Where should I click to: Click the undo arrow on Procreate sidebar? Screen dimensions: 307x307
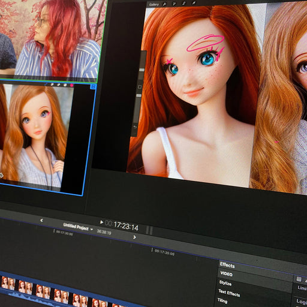click(x=135, y=127)
